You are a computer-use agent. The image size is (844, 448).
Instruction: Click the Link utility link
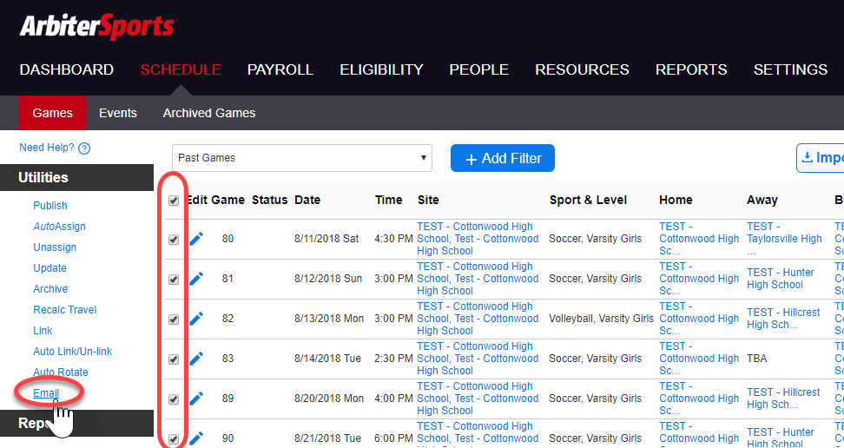pyautogui.click(x=43, y=331)
